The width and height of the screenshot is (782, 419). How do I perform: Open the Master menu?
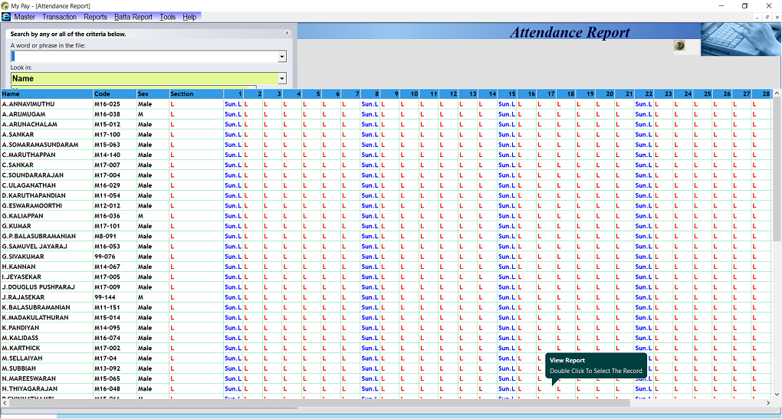click(25, 17)
